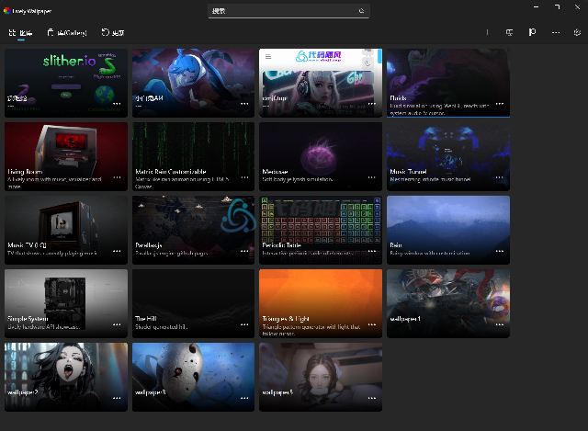This screenshot has height=431, width=588.
Task: Open options menu for Parallax.js wallpaper
Action: tap(244, 251)
